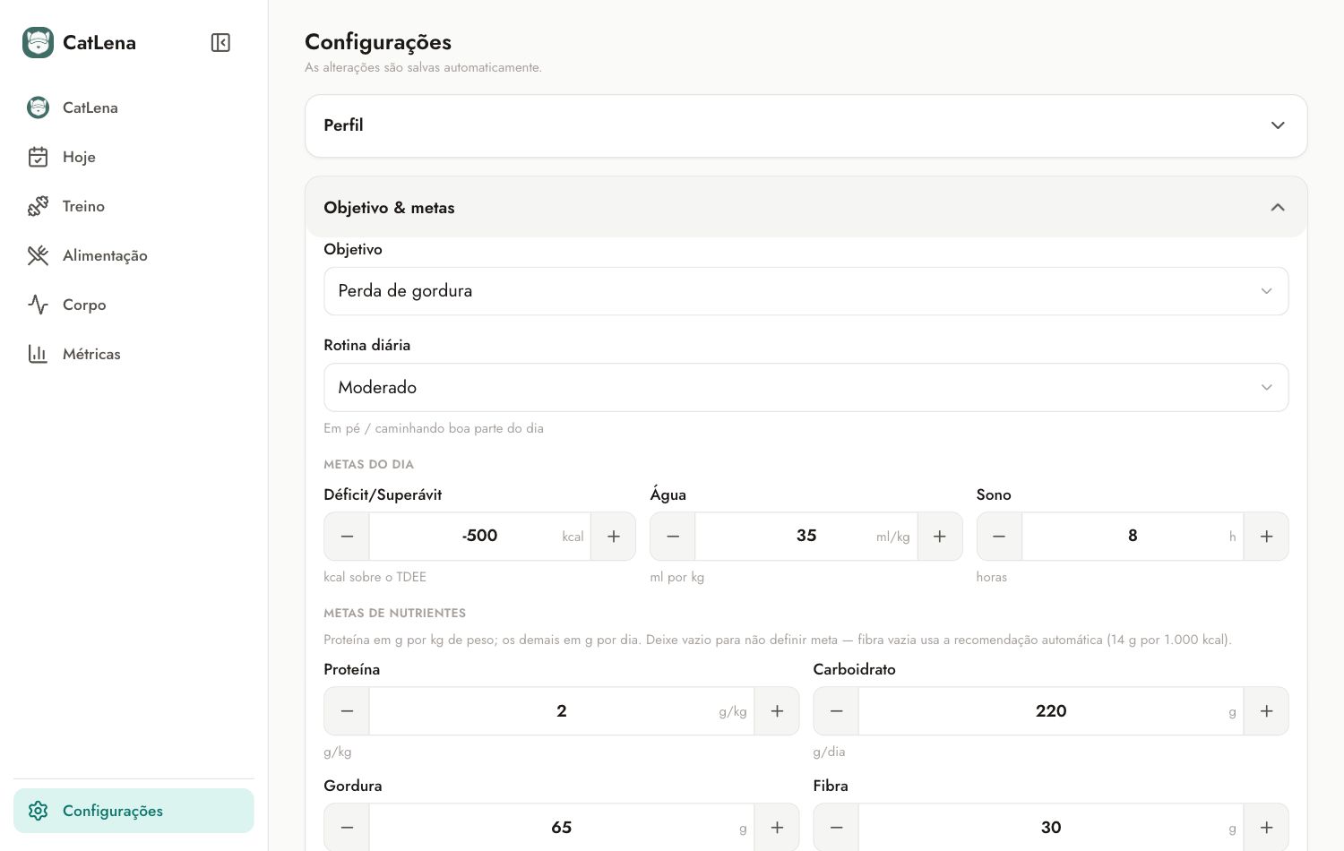Increase Déficit/Superávit with plus button
The height and width of the screenshot is (851, 1344).
(614, 536)
